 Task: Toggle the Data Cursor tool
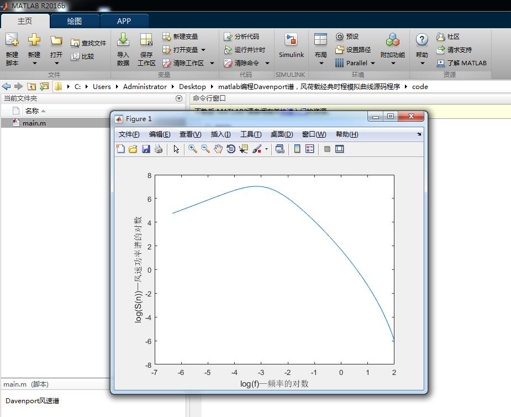[244, 149]
